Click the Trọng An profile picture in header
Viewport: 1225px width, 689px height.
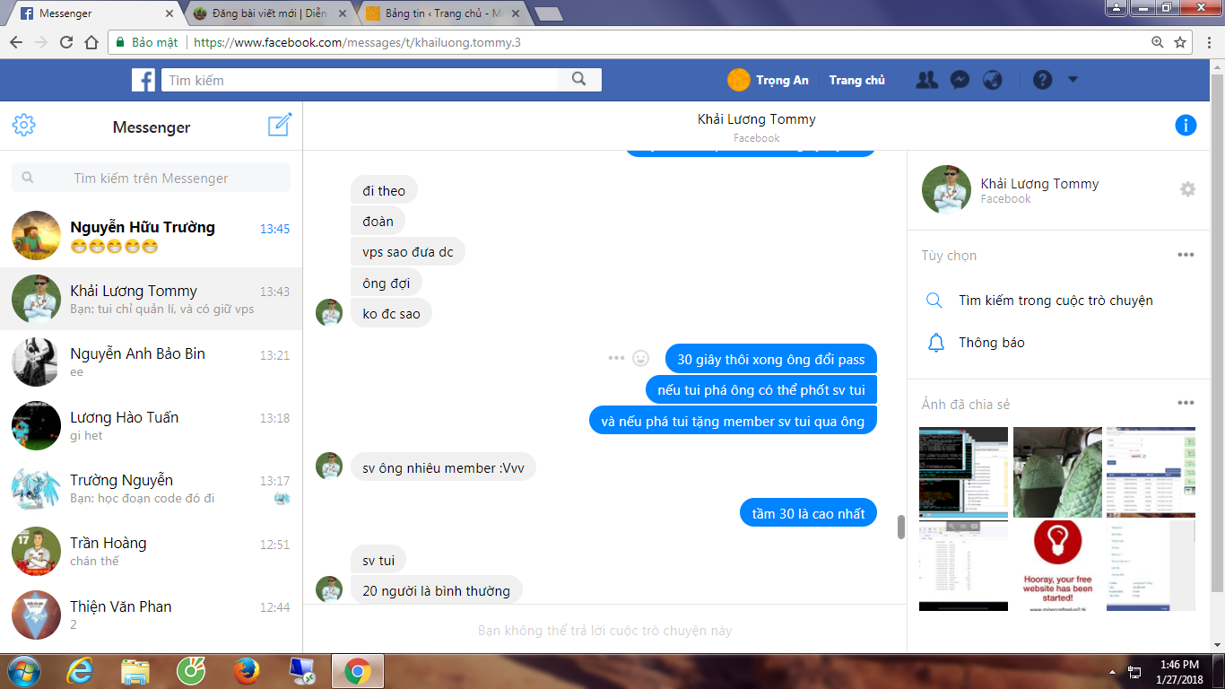pyautogui.click(x=738, y=80)
